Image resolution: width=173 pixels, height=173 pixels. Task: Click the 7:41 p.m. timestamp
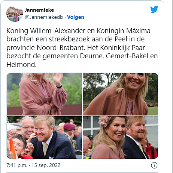click(17, 165)
